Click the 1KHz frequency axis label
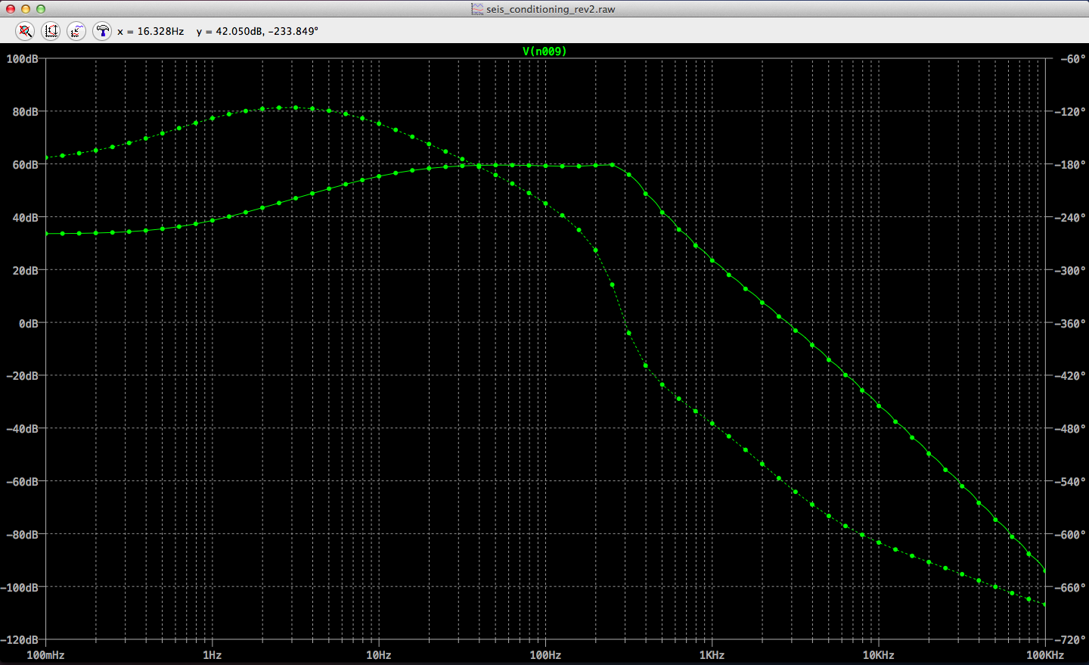Image resolution: width=1089 pixels, height=665 pixels. coord(712,655)
